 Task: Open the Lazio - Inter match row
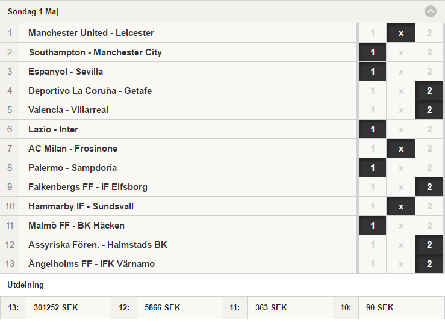pyautogui.click(x=178, y=129)
